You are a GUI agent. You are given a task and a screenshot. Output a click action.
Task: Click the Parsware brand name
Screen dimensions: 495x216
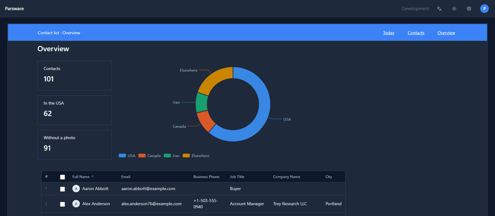[14, 9]
